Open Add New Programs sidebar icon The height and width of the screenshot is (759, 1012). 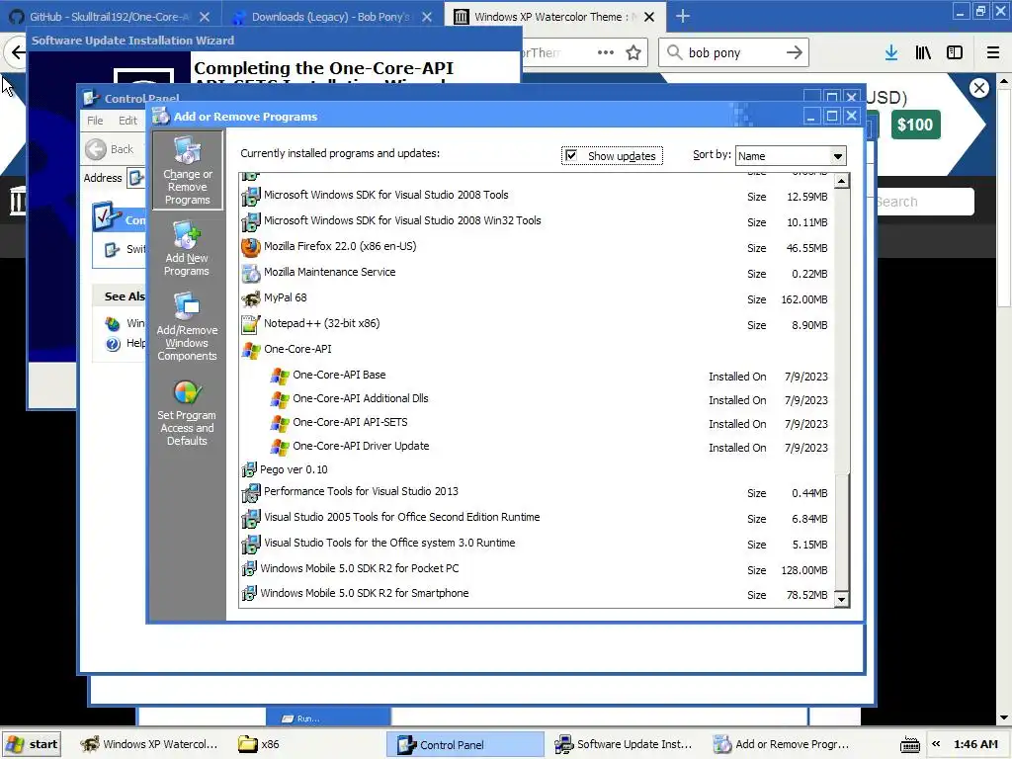click(x=187, y=248)
